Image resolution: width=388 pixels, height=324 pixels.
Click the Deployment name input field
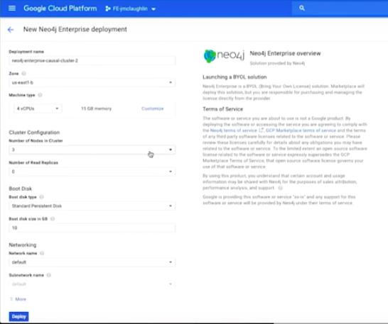92,61
